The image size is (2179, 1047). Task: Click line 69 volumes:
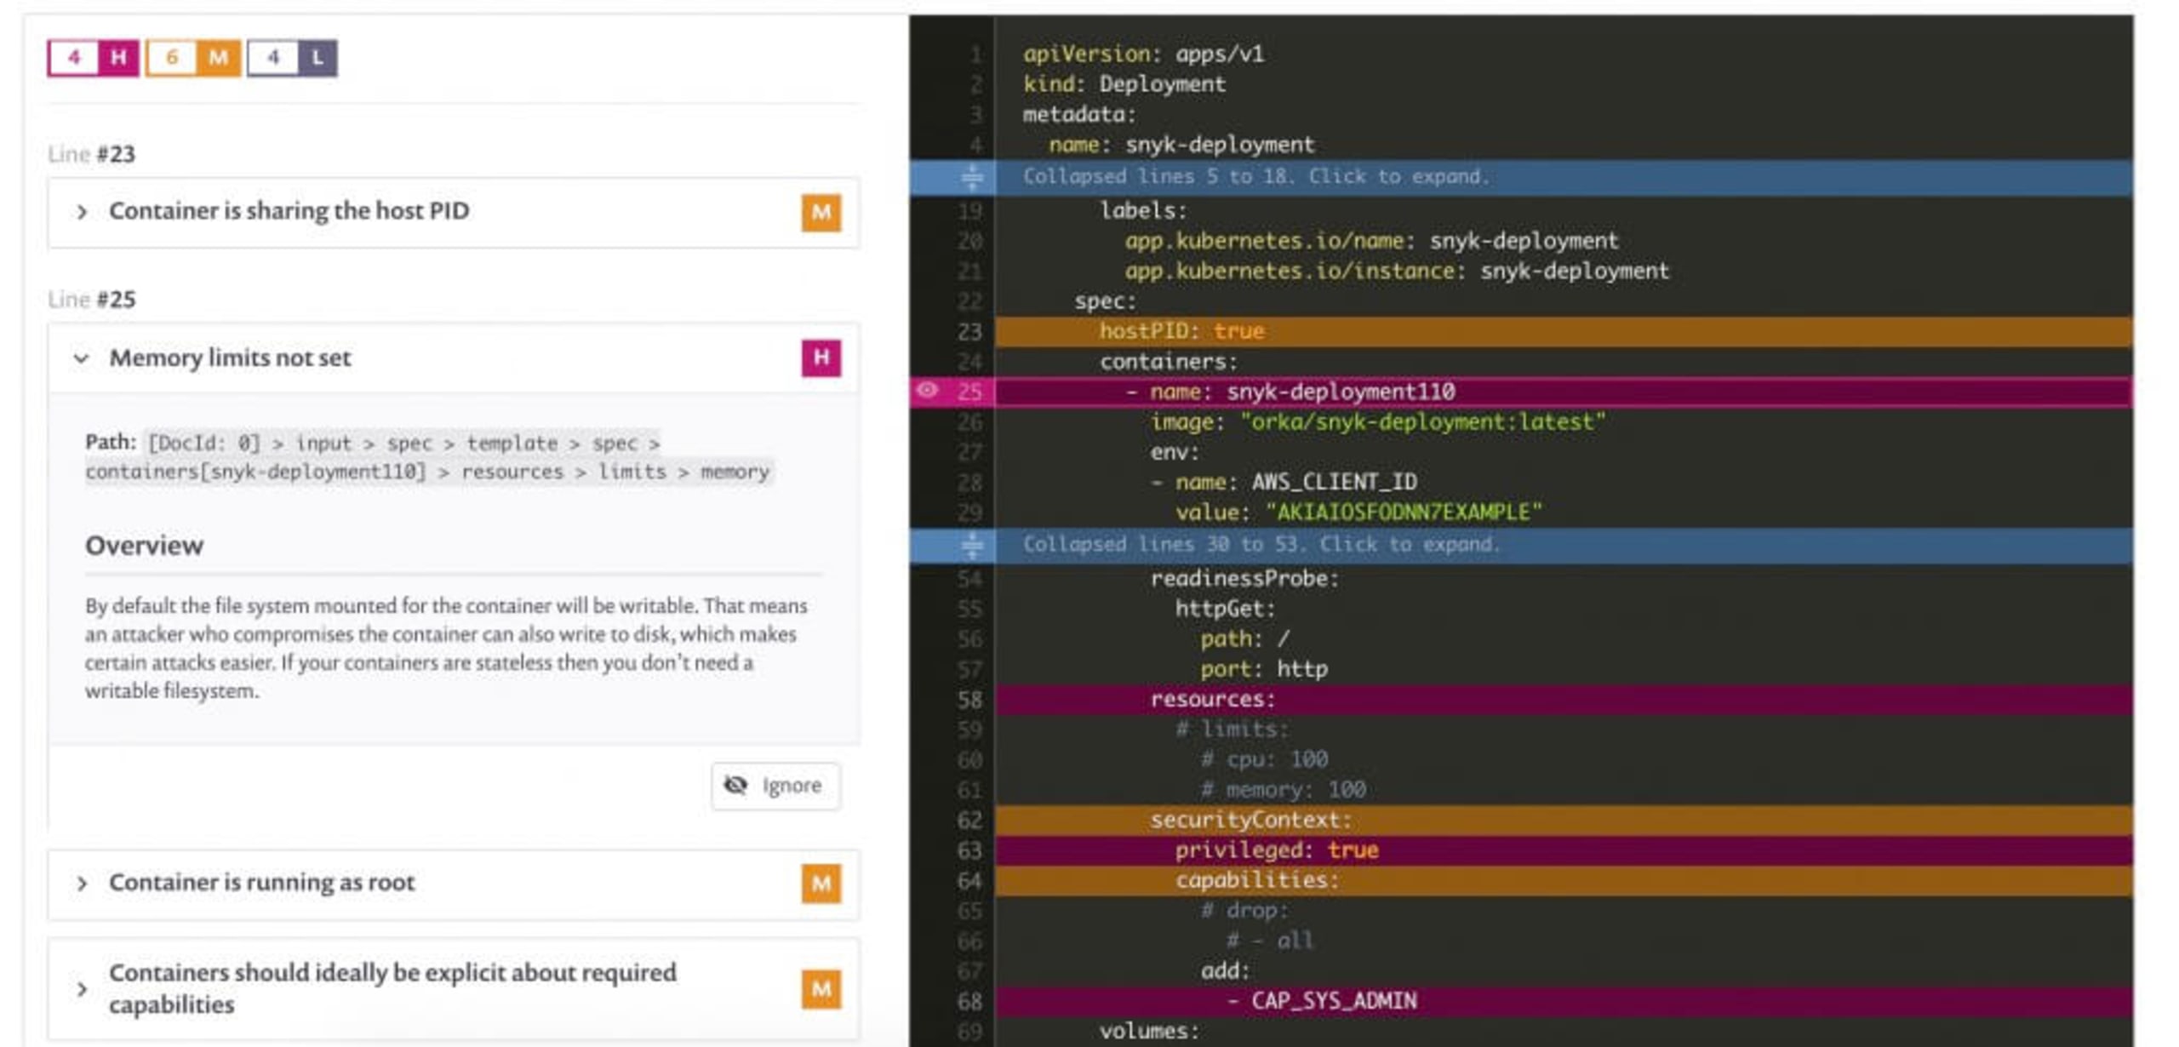coord(1149,1032)
